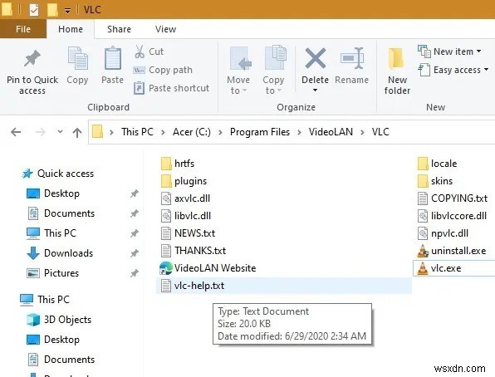This screenshot has width=495, height=377.
Task: Open the File tab
Action: click(x=23, y=29)
